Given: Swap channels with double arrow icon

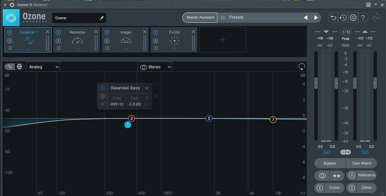Looking at the screenshot, I should point(336,176).
